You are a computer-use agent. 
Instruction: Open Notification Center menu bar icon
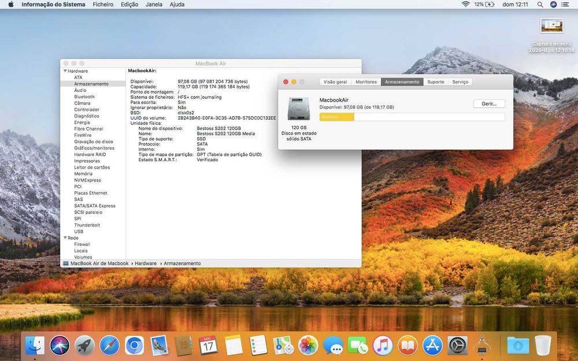565,5
